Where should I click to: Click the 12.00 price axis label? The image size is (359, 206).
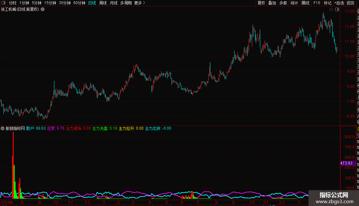[x=349, y=27]
